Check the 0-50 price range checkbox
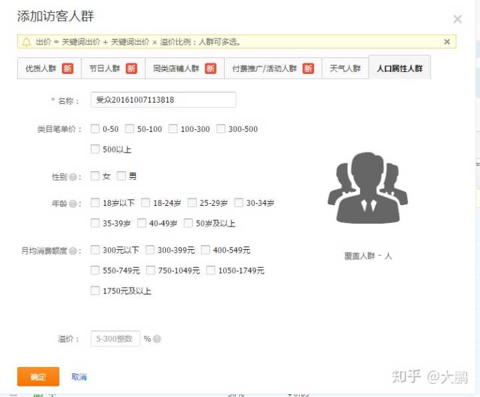This screenshot has height=397, width=480. click(x=95, y=129)
